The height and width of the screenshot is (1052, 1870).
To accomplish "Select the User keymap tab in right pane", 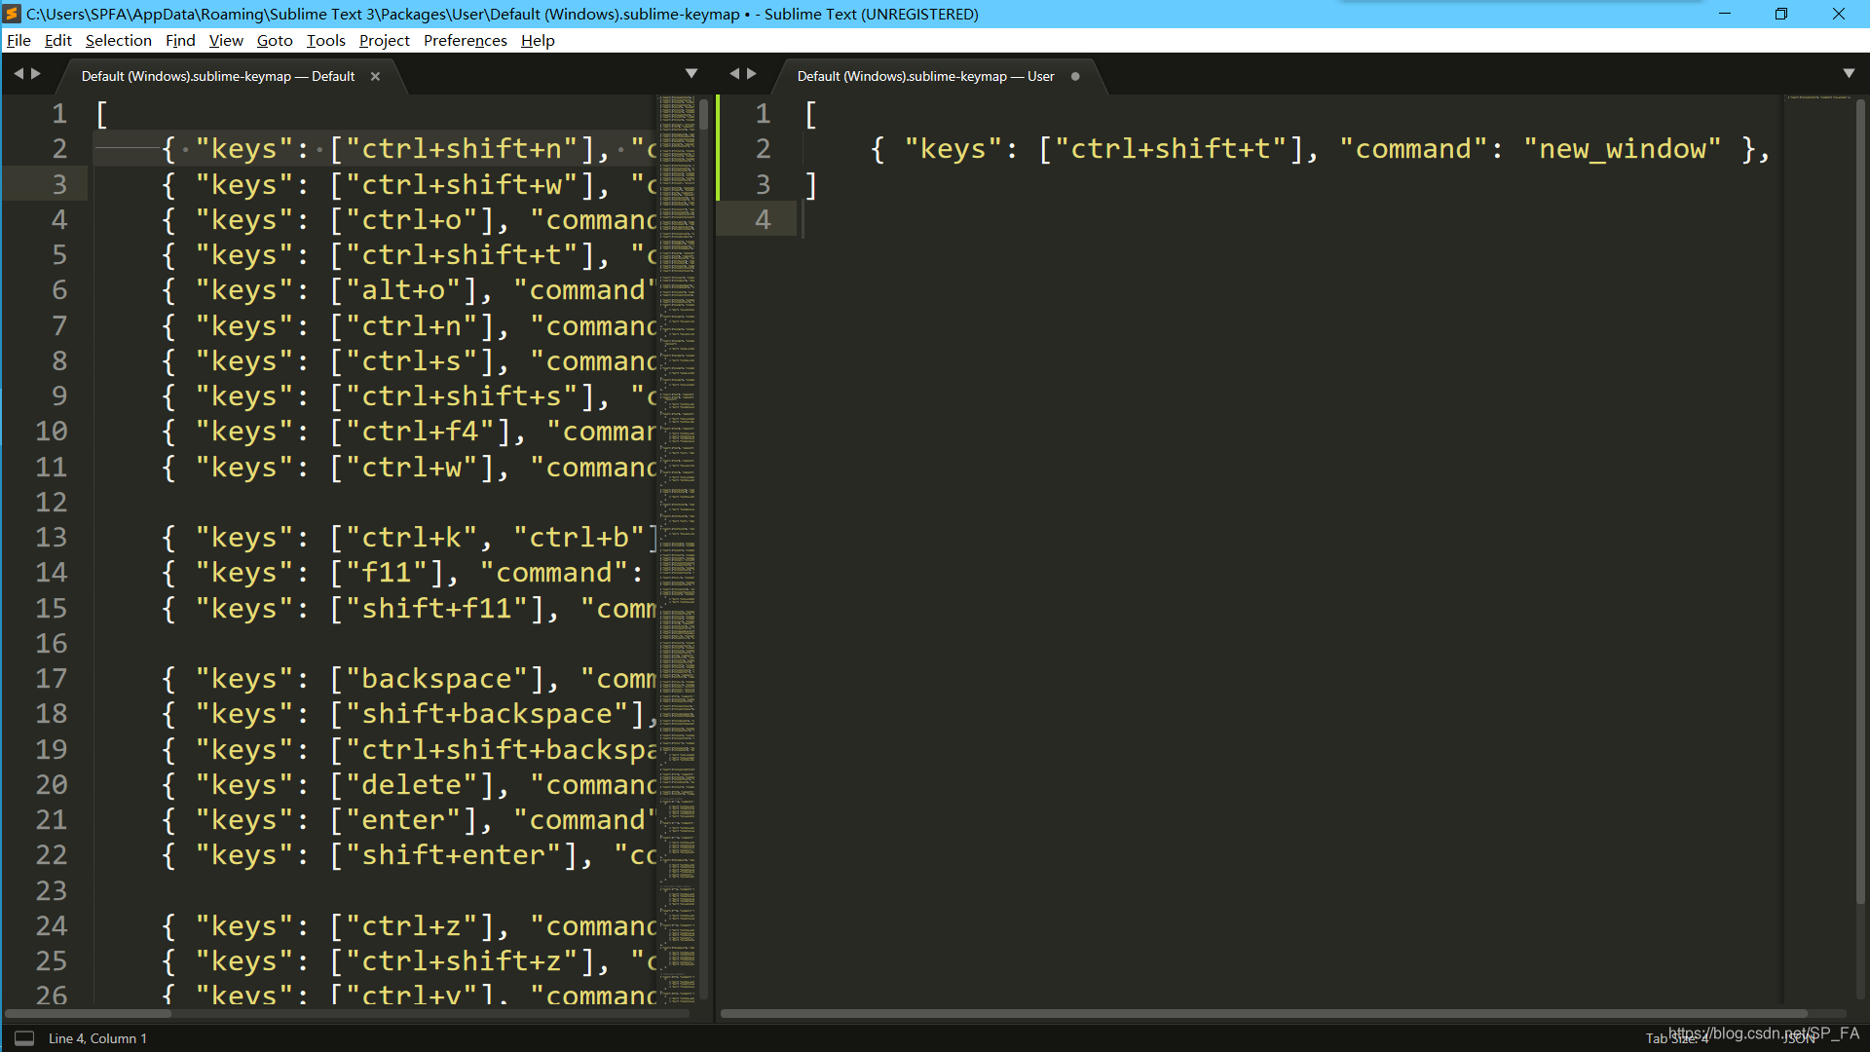I will click(925, 76).
